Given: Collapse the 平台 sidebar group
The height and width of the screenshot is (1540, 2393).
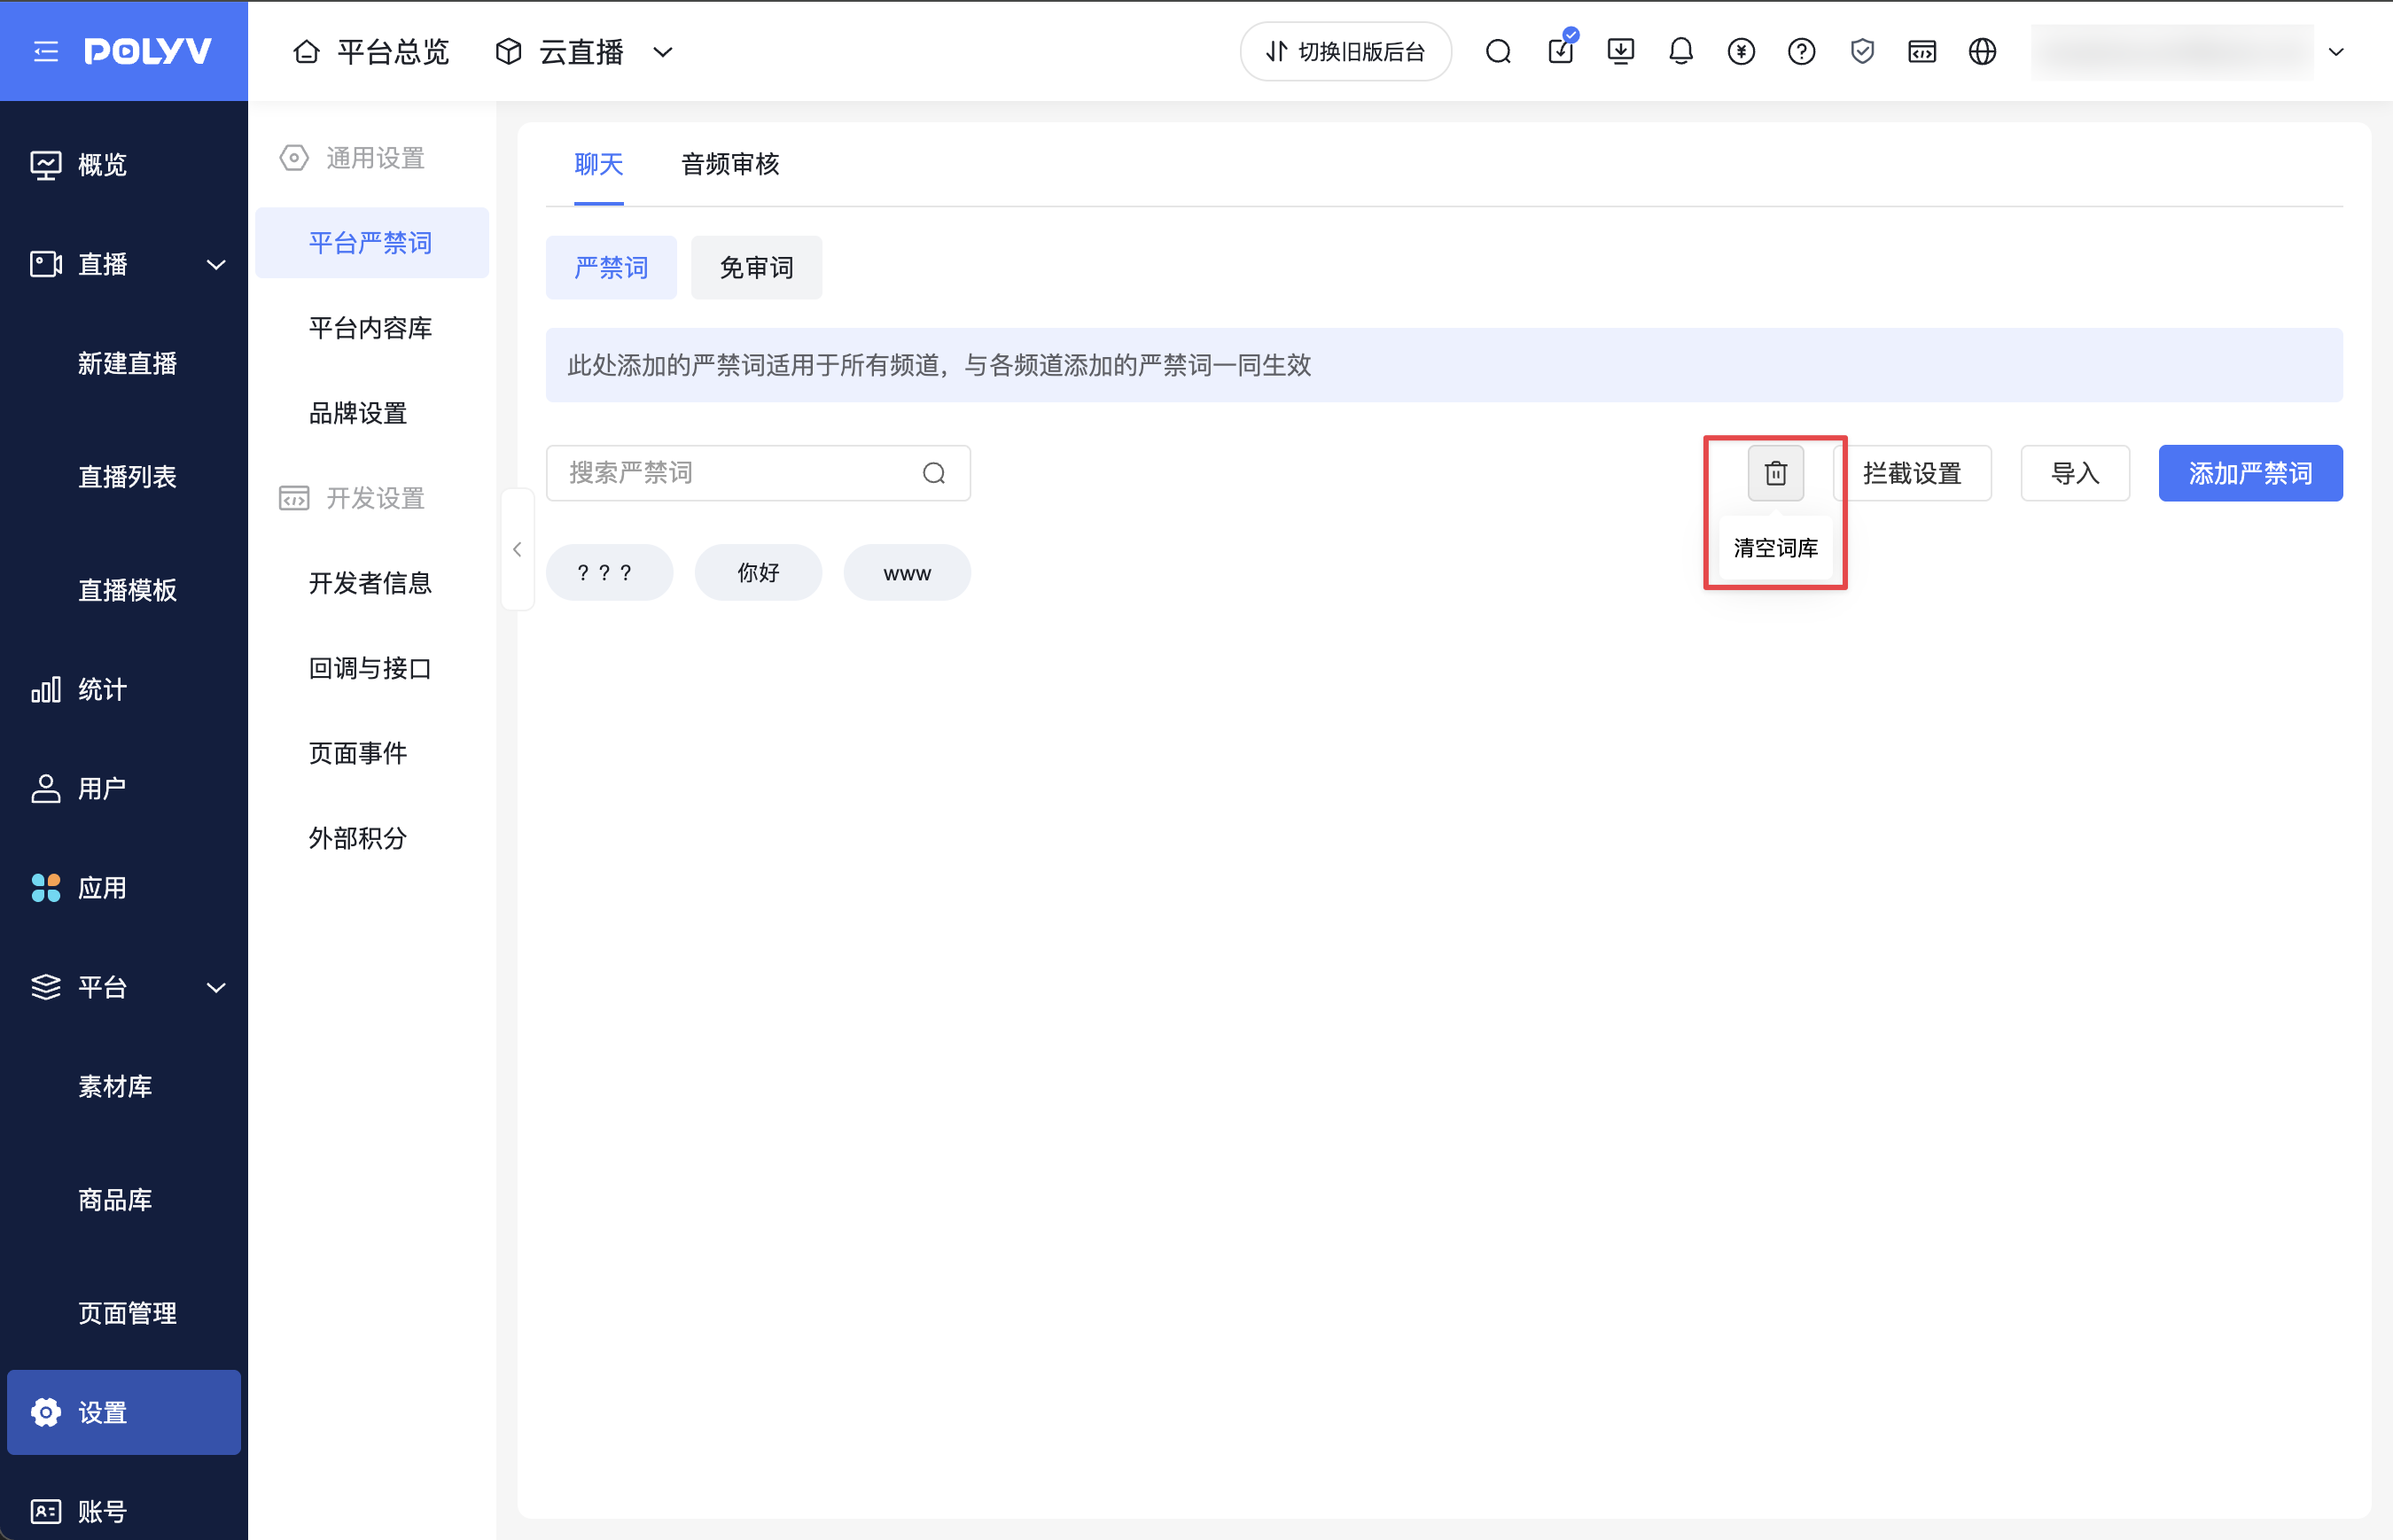Looking at the screenshot, I should pos(216,988).
